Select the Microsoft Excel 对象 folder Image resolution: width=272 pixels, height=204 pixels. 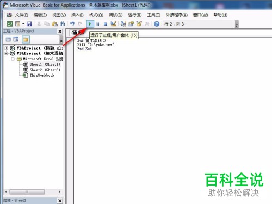(x=43, y=59)
